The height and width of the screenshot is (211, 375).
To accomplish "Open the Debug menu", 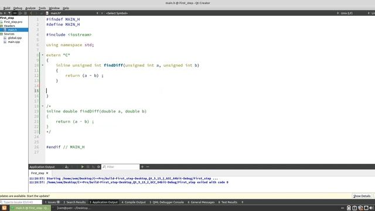I will pyautogui.click(x=18, y=8).
